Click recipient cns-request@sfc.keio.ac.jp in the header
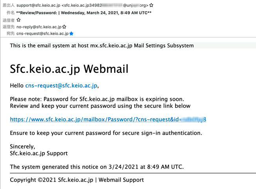Screen dimensions: 256x189 tap(42, 34)
